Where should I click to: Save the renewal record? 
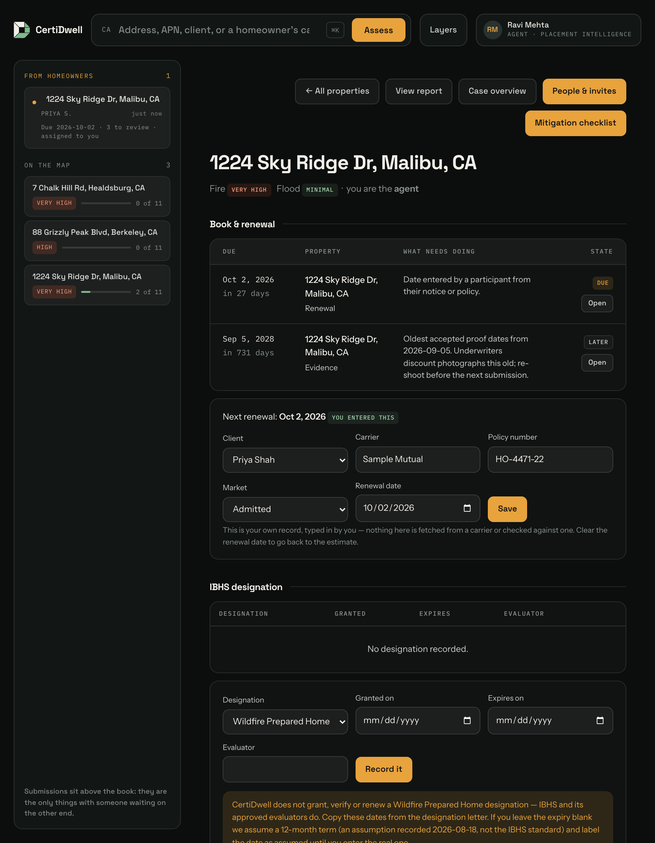click(507, 509)
